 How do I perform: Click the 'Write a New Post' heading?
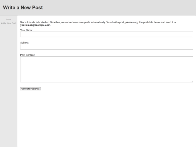point(23,8)
